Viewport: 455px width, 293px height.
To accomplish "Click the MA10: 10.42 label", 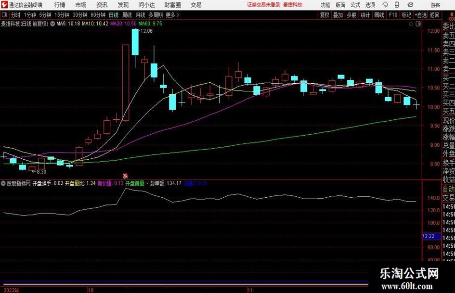I will 95,24.
